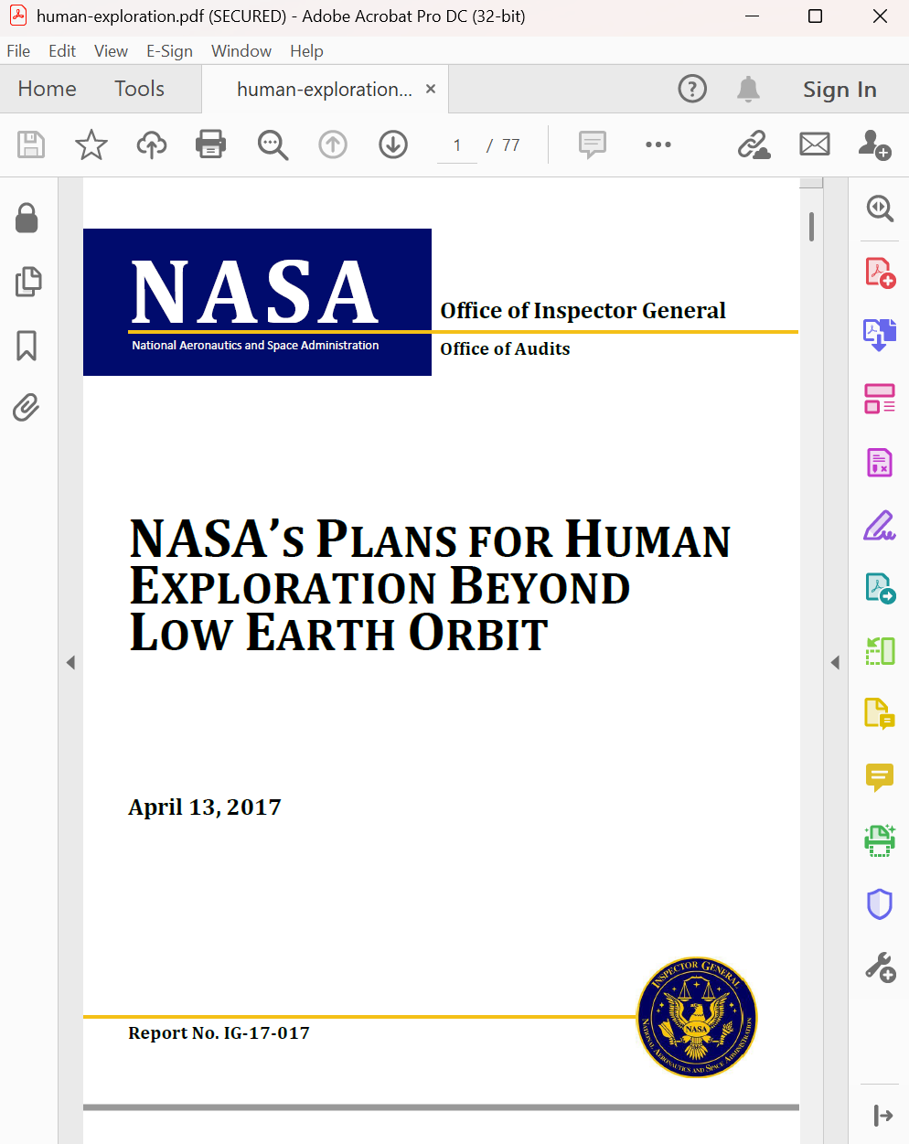Open the E-Sign menu
The image size is (909, 1144).
pos(169,51)
